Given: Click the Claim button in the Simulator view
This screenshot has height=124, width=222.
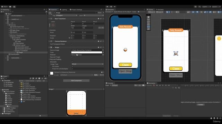Looking at the screenshot, I should pos(125,65).
